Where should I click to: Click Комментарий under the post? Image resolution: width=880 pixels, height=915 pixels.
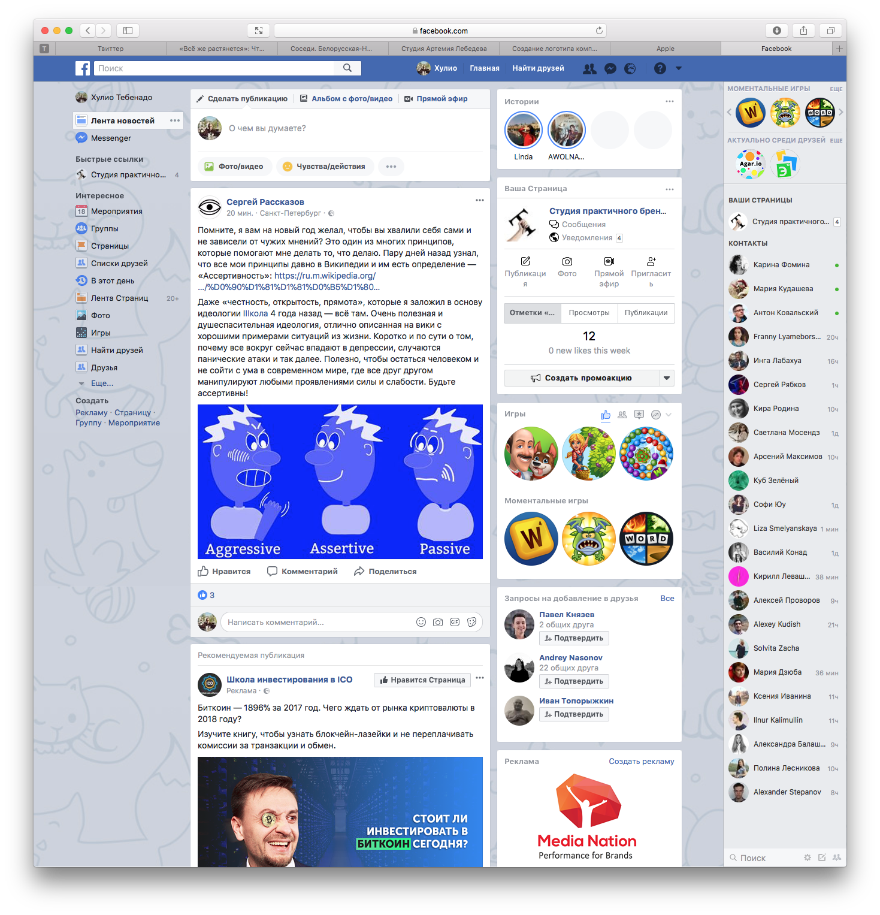(303, 571)
